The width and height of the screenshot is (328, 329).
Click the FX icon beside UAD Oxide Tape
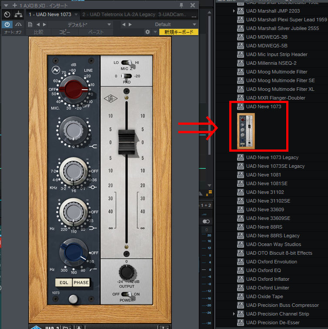(x=240, y=296)
